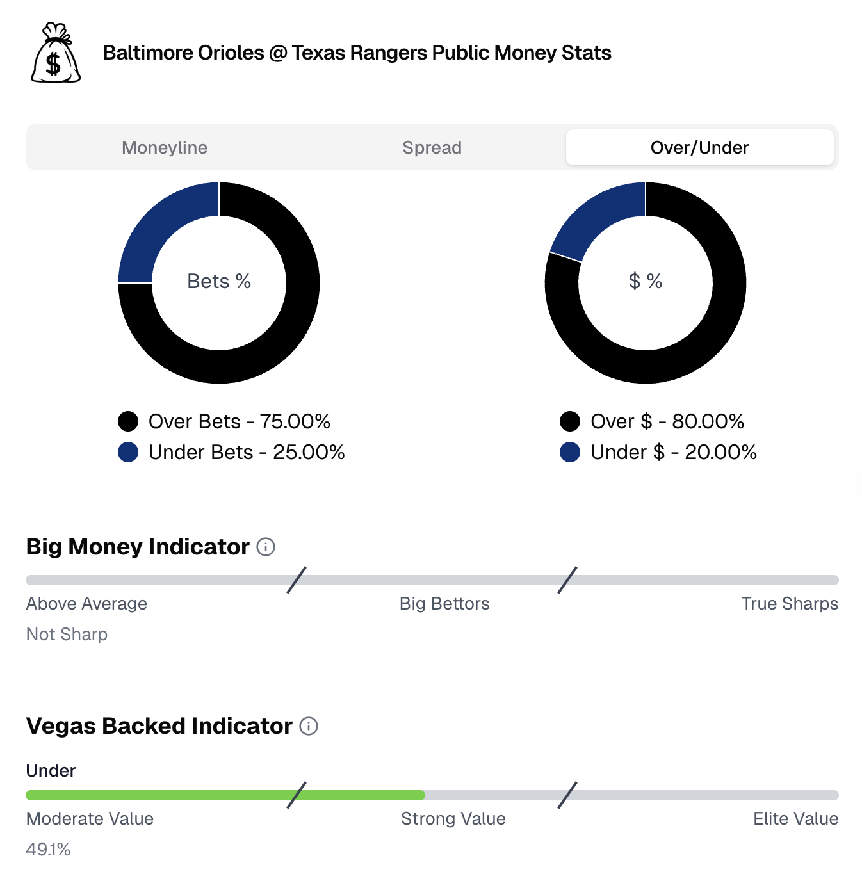Click the Not Sharp status text
Screen dimensions: 862x890
coord(67,635)
